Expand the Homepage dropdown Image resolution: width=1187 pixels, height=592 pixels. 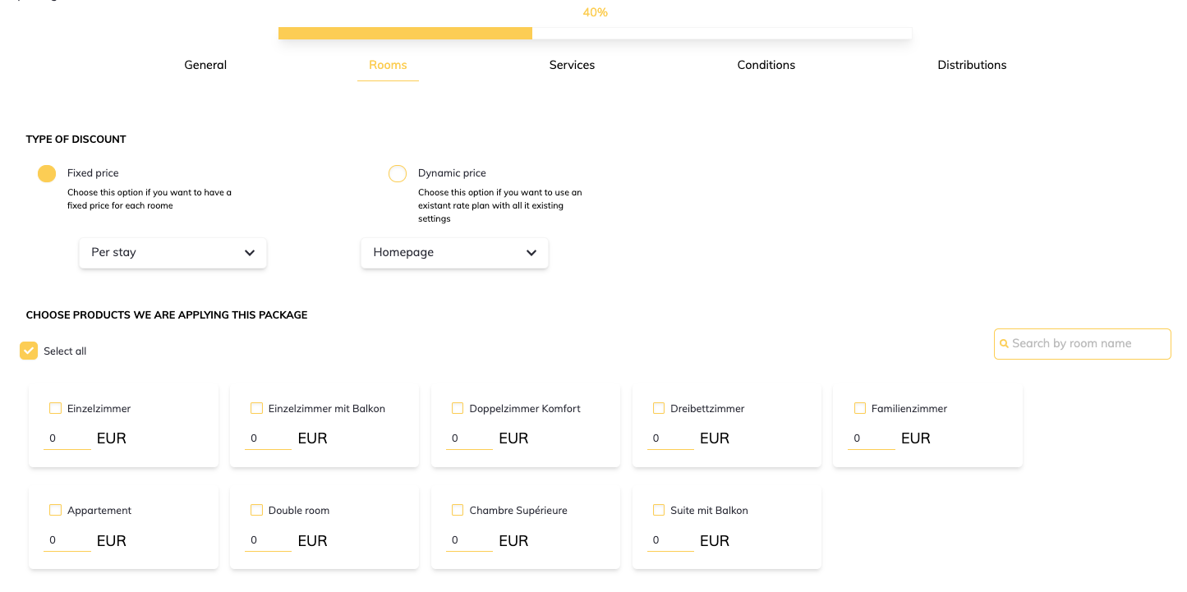coord(454,253)
